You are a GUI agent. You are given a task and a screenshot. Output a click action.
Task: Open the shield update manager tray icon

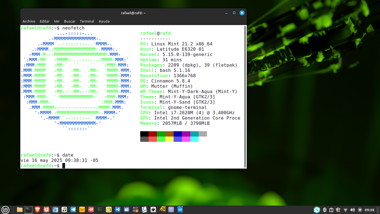pyautogui.click(x=338, y=210)
